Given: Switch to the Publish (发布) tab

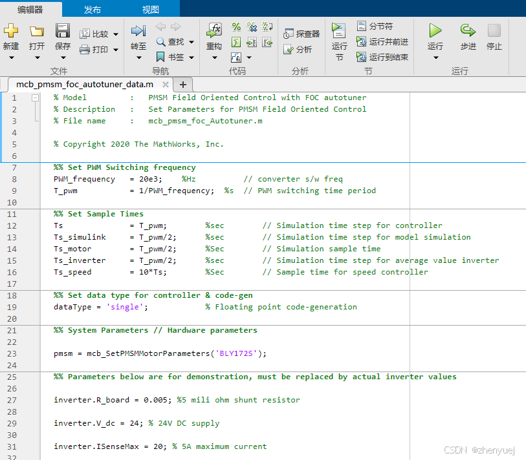Looking at the screenshot, I should tap(93, 10).
